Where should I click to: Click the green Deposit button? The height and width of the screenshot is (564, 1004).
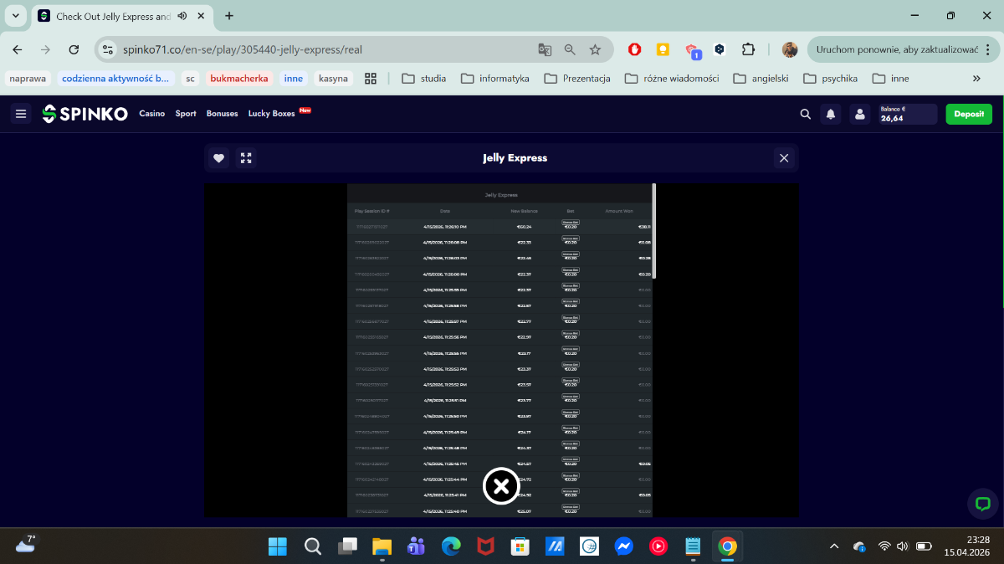coord(968,114)
